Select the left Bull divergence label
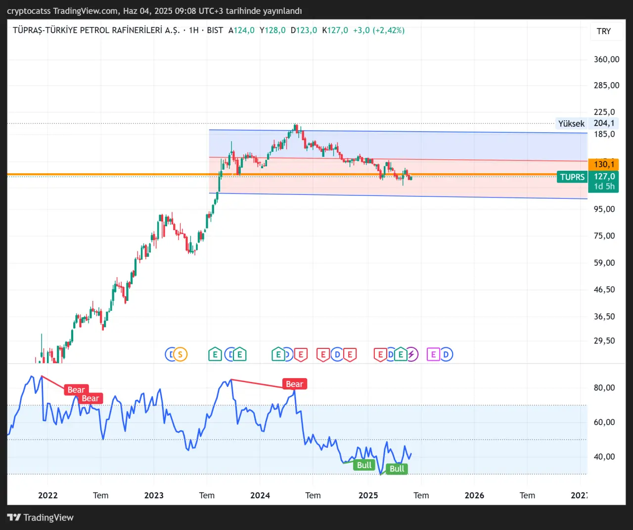 (x=364, y=465)
